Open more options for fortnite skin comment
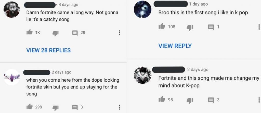Image resolution: width=261 pixels, height=113 pixels. 119,107
